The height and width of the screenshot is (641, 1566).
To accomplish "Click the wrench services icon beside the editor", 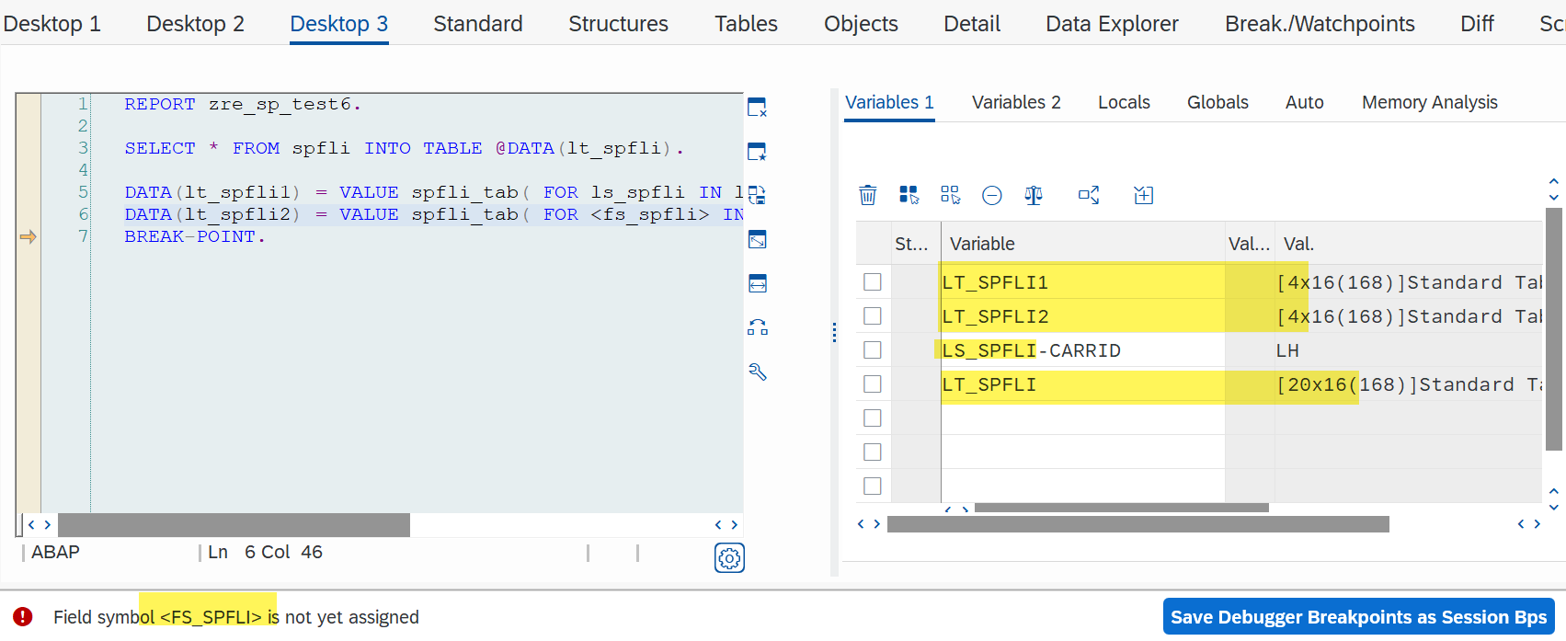I will tap(758, 372).
